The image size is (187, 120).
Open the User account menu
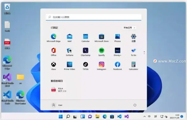[57, 105]
